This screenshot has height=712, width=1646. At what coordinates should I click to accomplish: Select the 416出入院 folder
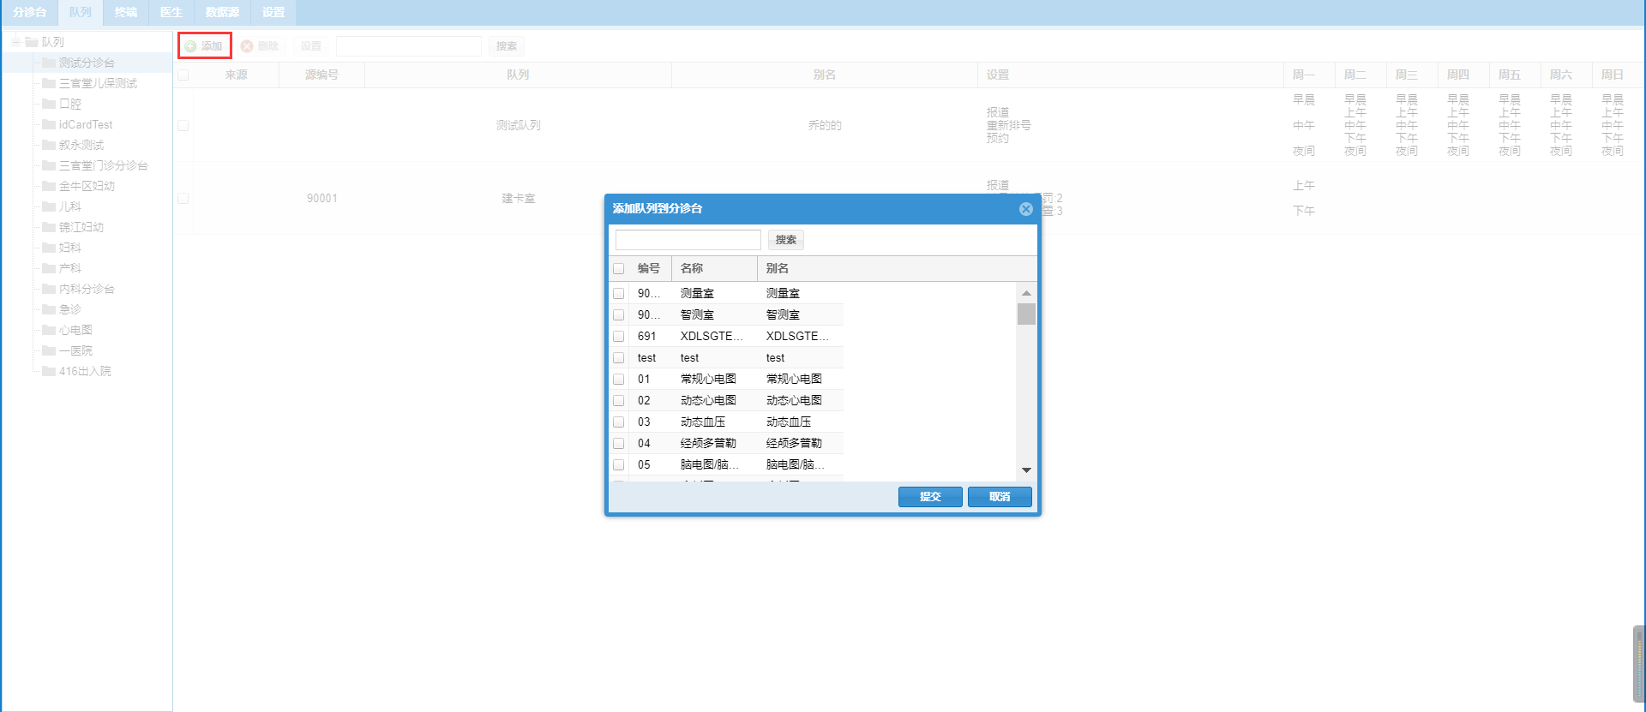[x=76, y=371]
